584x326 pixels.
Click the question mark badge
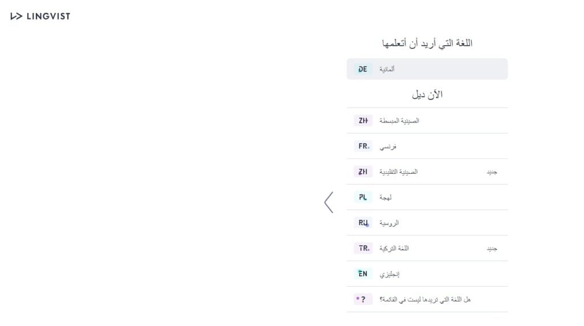point(363,299)
